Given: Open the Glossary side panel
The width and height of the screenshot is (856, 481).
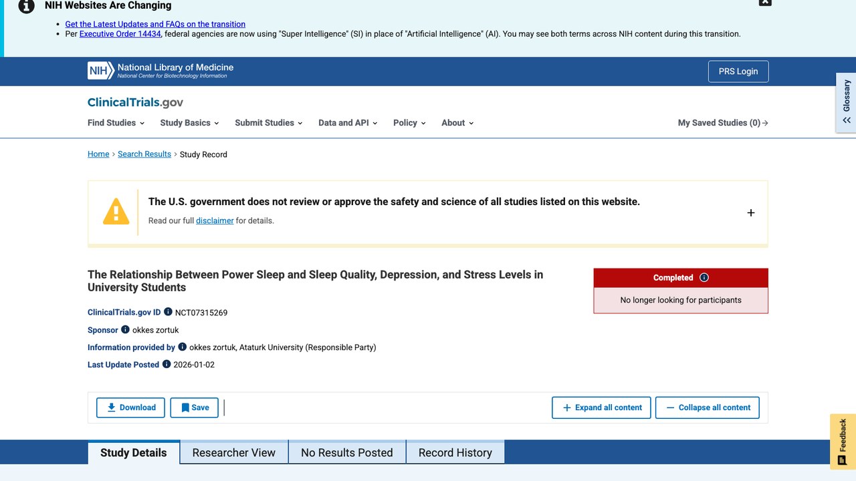Looking at the screenshot, I should (x=847, y=102).
